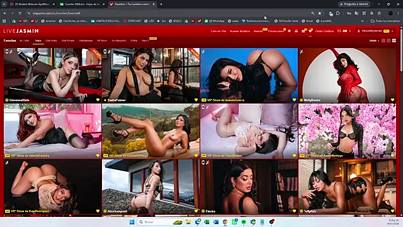Screen dimensions: 403x227
Task: Open the user account dropdown menu
Action: click(375, 31)
